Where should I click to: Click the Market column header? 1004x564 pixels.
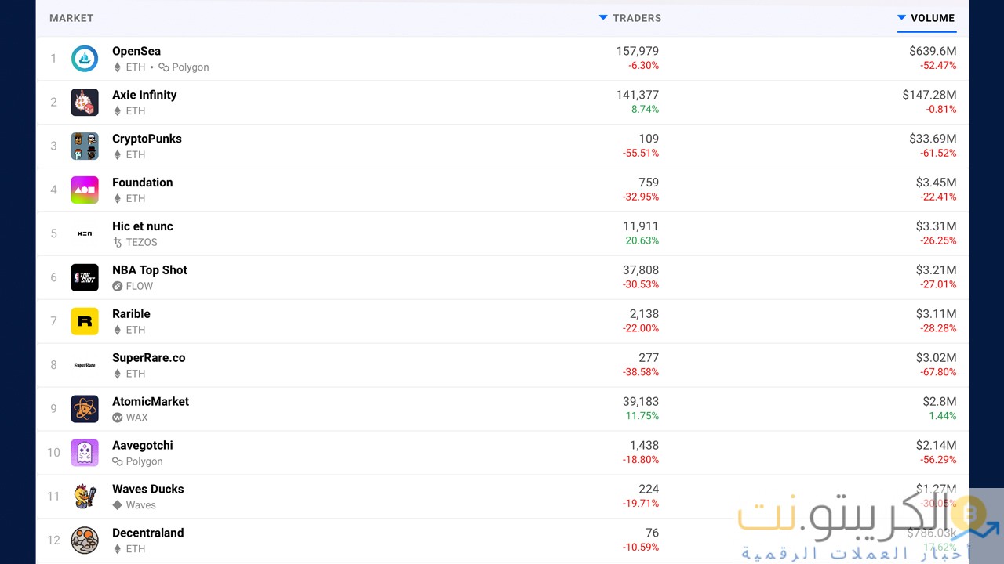71,18
